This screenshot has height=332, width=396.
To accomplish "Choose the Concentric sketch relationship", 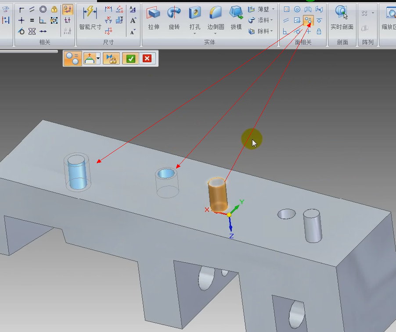I will tap(43, 10).
